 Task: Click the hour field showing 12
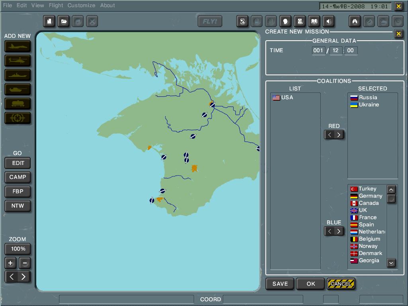[x=336, y=51]
